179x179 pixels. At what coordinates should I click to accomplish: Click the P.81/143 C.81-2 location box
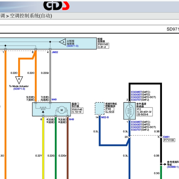[x=103, y=46]
